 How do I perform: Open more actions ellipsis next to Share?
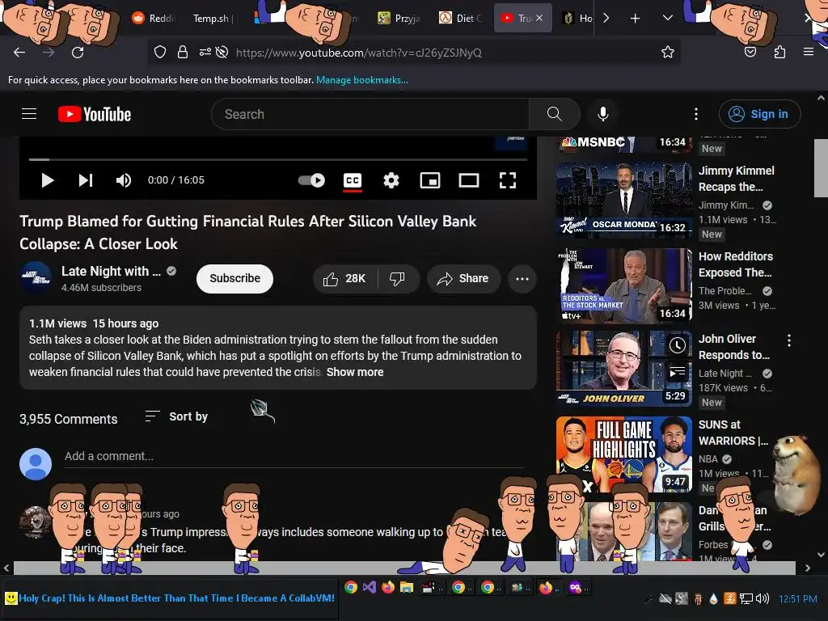[522, 279]
